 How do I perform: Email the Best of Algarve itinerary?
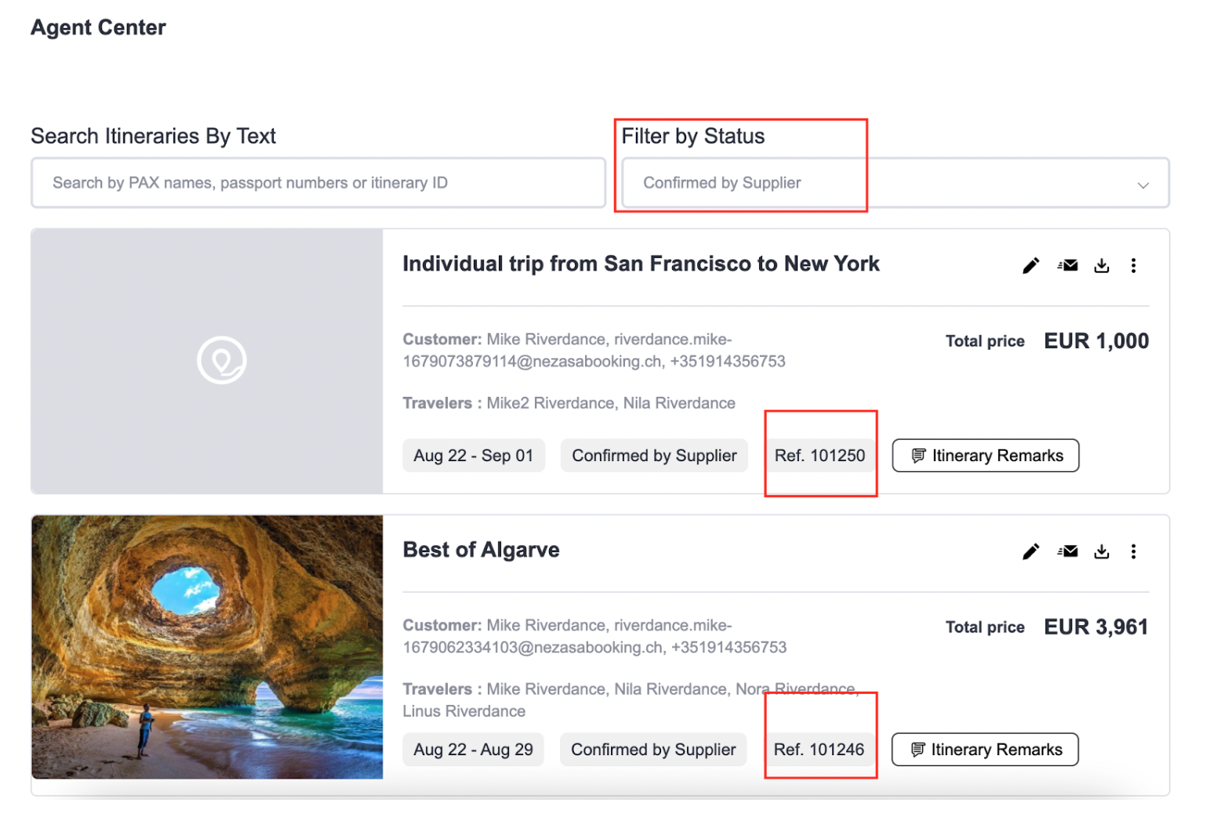tap(1067, 552)
